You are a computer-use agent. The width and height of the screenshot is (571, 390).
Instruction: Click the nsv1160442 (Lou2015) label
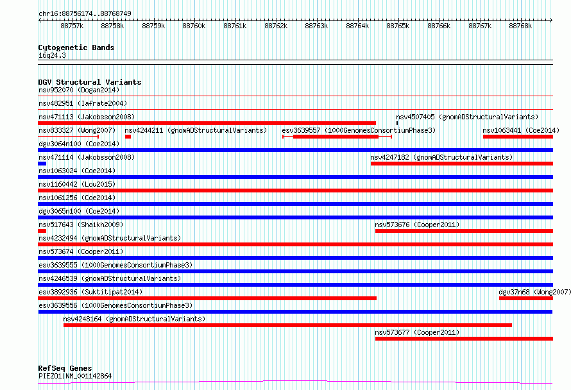77,184
